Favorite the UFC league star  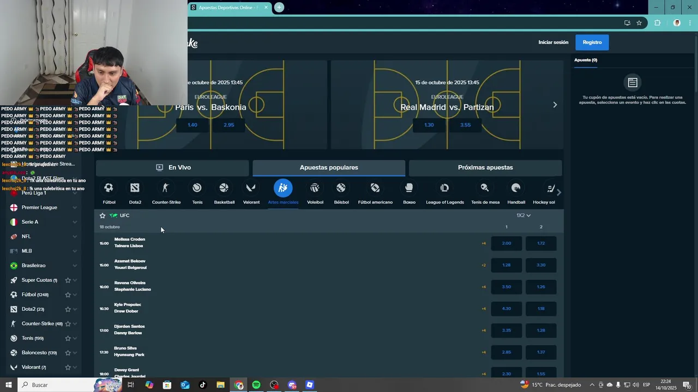click(103, 216)
